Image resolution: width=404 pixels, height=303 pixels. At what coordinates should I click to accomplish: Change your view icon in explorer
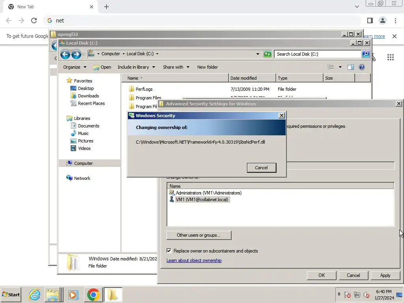pos(330,67)
